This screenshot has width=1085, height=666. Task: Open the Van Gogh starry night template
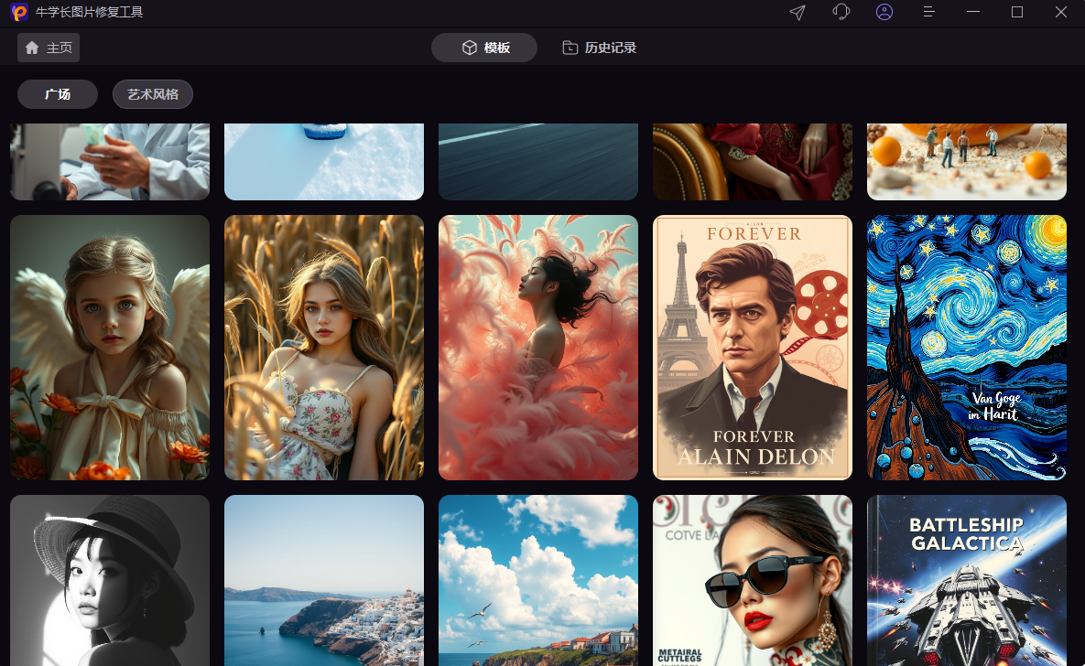[967, 347]
